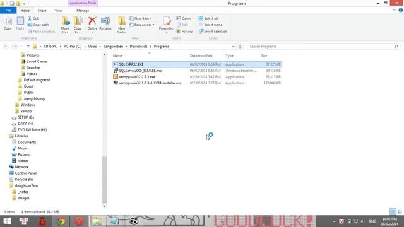
Task: Select the Windows folder in tree
Action: 28,105
